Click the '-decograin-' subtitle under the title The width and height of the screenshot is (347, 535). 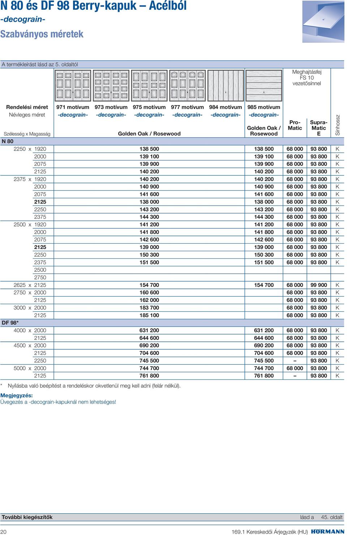(23, 19)
